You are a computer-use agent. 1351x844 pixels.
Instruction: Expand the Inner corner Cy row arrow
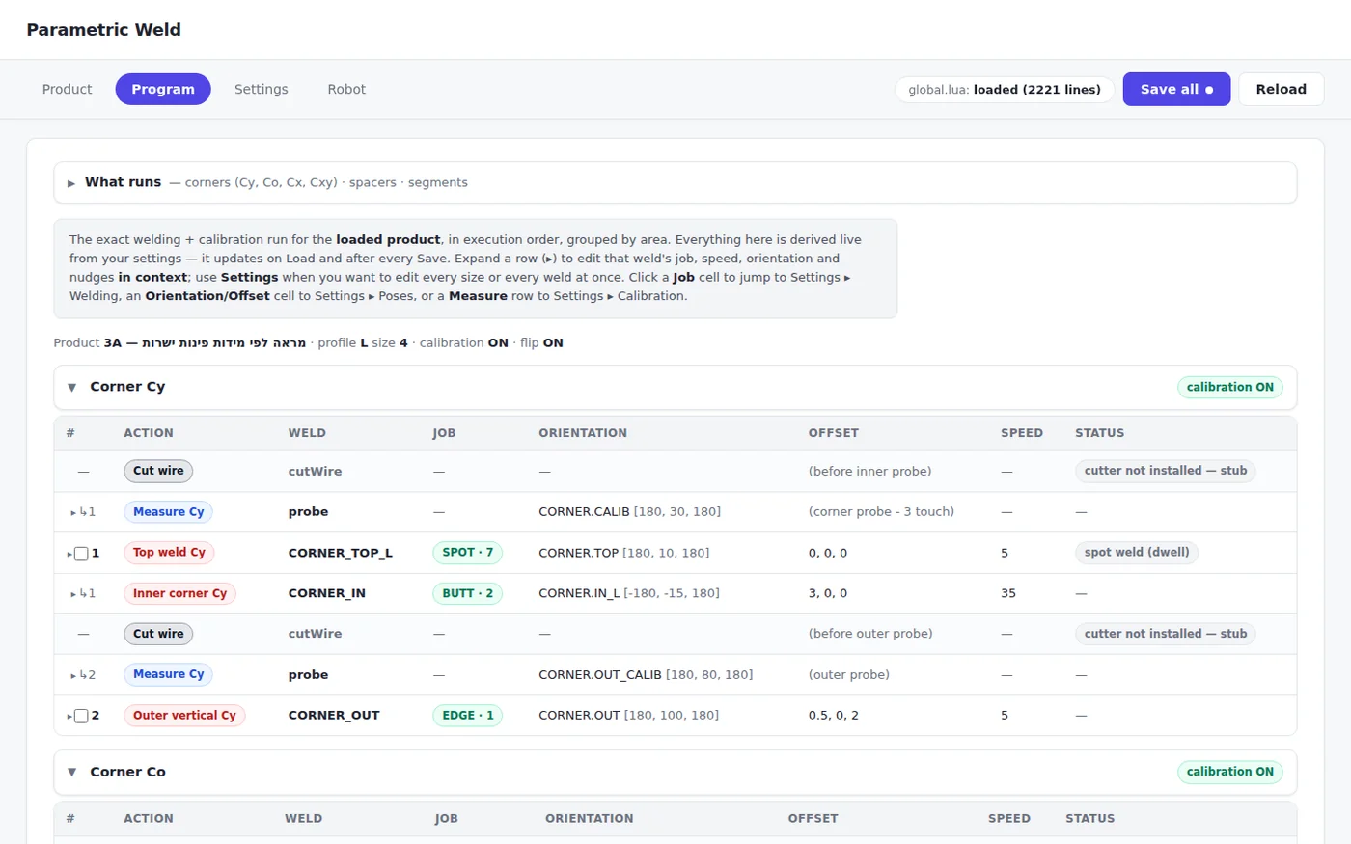[73, 594]
